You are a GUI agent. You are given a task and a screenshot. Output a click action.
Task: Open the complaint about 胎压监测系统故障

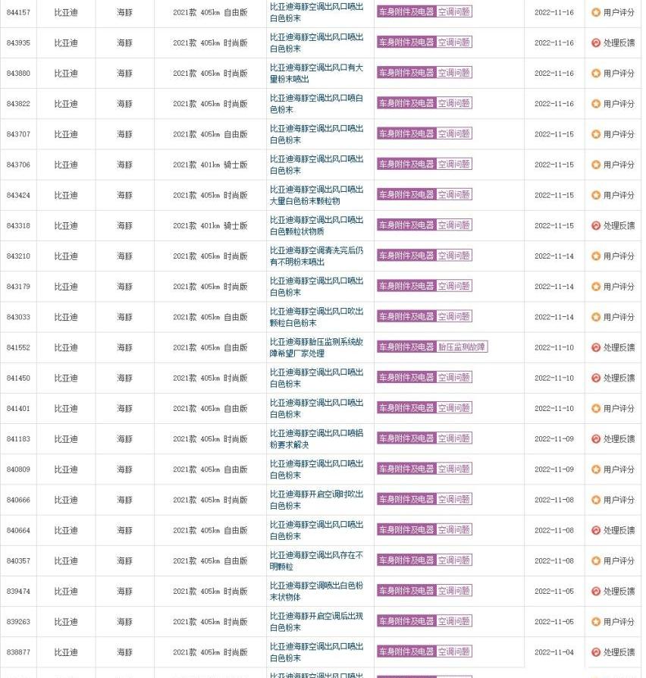pyautogui.click(x=316, y=347)
